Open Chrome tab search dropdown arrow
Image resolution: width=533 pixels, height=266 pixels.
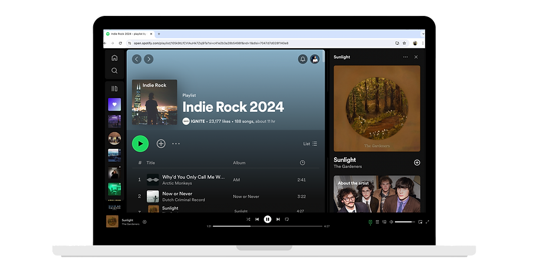coord(423,34)
